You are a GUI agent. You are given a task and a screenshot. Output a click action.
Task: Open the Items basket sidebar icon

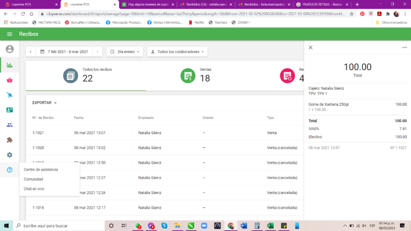pos(9,80)
